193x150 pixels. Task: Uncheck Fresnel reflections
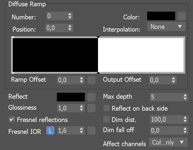pyautogui.click(x=12, y=119)
